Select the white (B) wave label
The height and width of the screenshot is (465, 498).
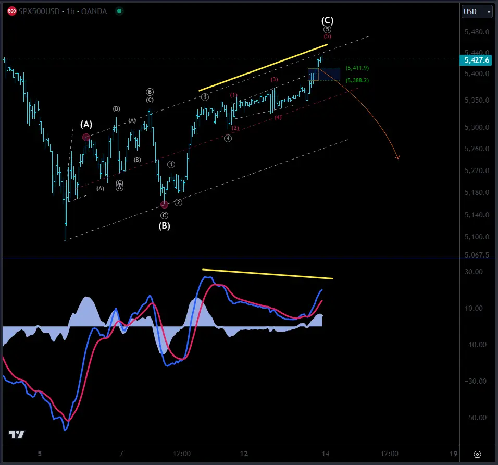pyautogui.click(x=164, y=226)
